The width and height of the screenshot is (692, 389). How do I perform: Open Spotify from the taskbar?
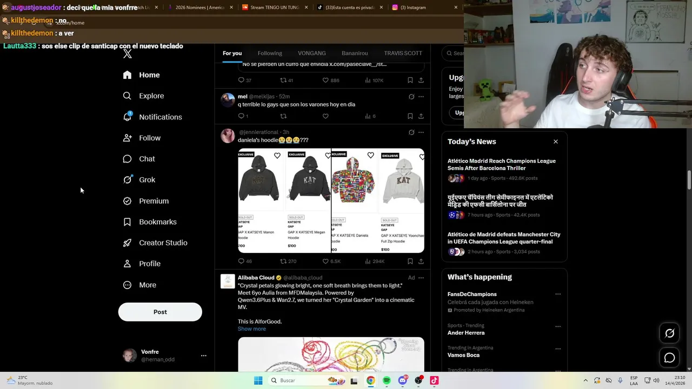(387, 380)
